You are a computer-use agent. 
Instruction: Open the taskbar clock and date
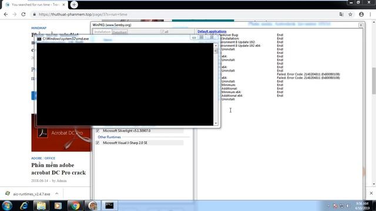point(362,206)
